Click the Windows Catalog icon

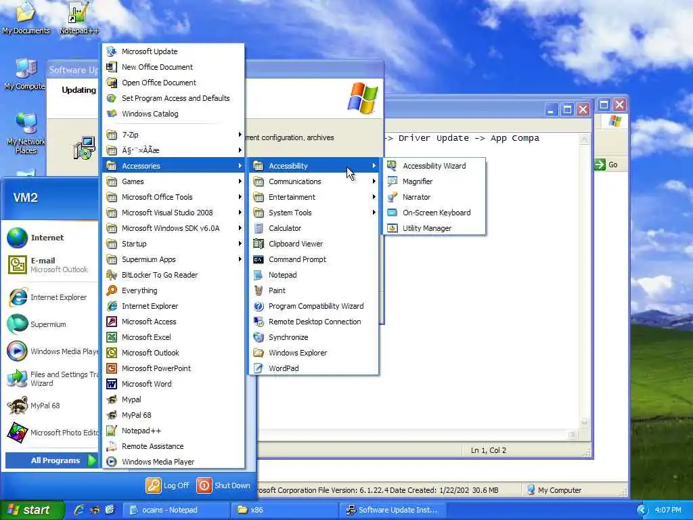[x=112, y=114]
